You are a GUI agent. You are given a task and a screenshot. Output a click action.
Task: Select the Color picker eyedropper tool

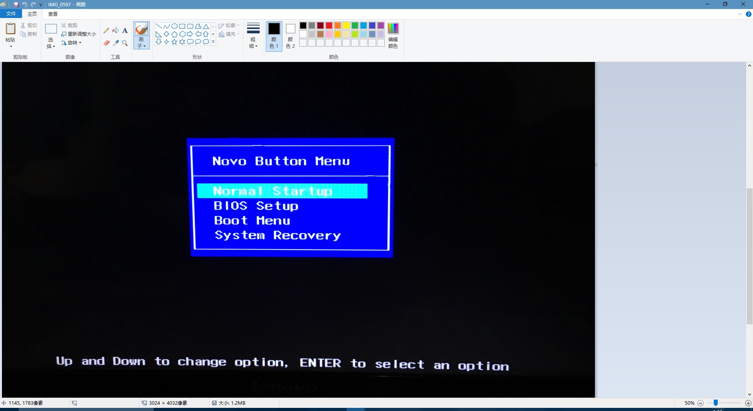116,43
